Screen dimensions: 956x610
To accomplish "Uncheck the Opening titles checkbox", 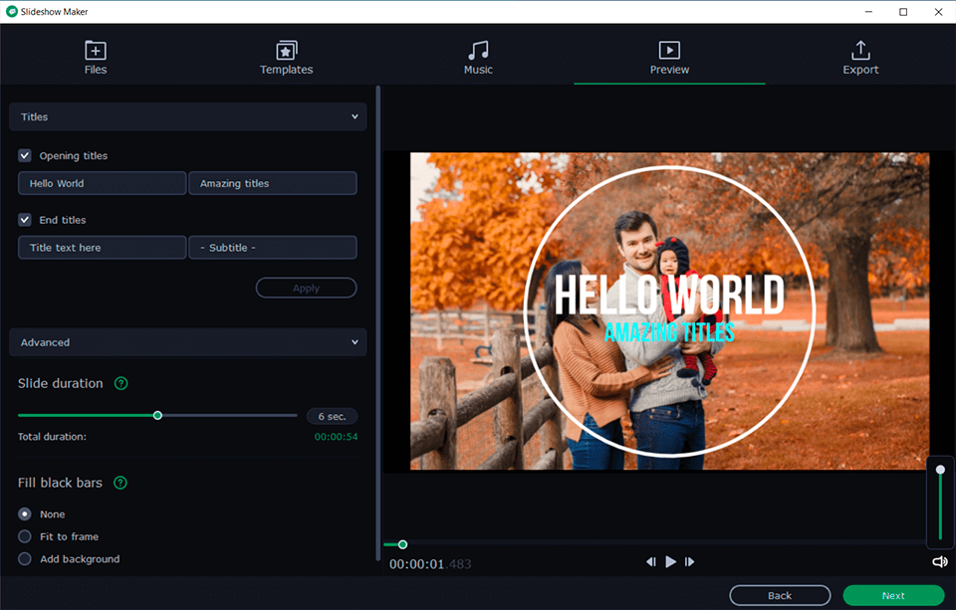I will click(25, 156).
